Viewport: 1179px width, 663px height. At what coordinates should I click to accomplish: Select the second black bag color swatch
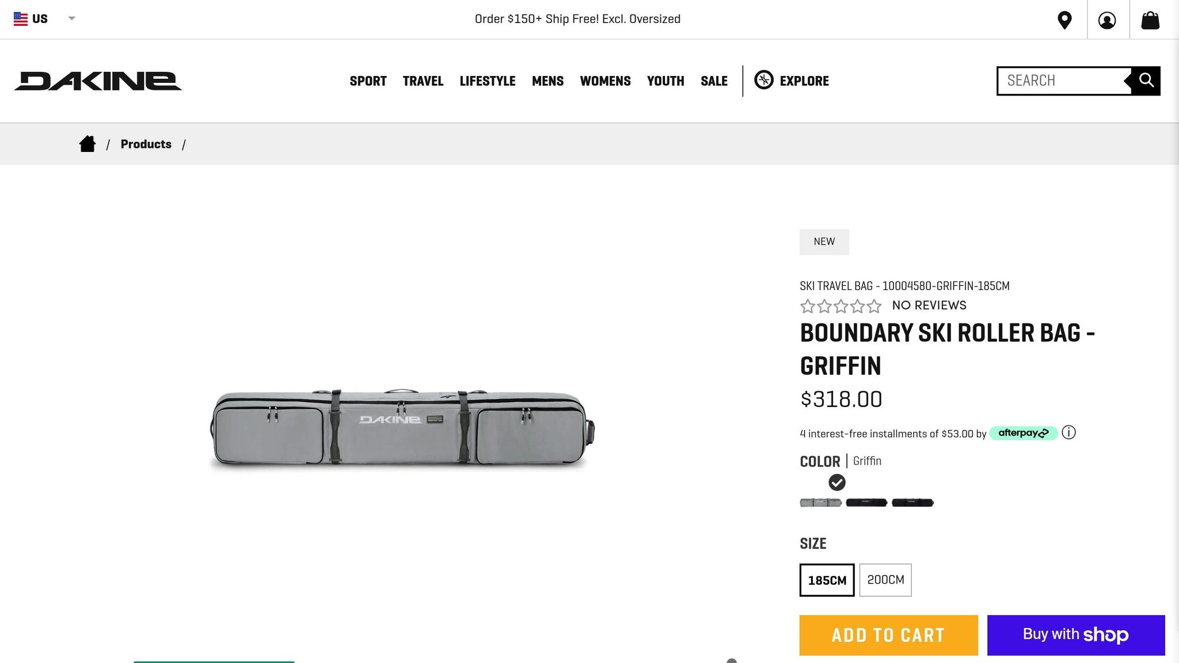click(866, 502)
